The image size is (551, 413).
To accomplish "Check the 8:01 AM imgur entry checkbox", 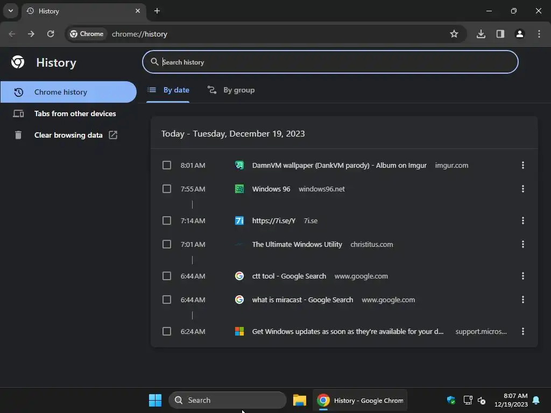I will click(x=167, y=166).
